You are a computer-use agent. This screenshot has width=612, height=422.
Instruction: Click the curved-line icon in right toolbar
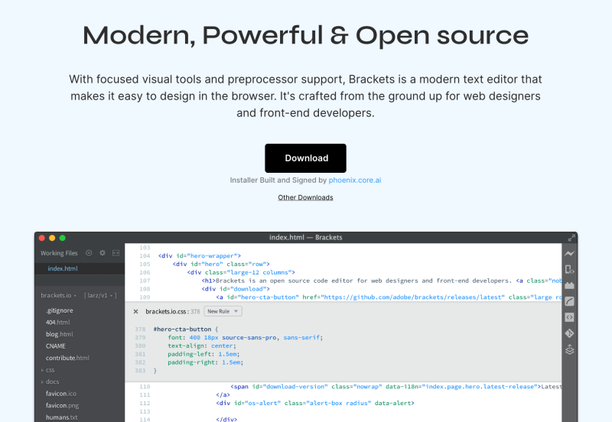coord(569,301)
